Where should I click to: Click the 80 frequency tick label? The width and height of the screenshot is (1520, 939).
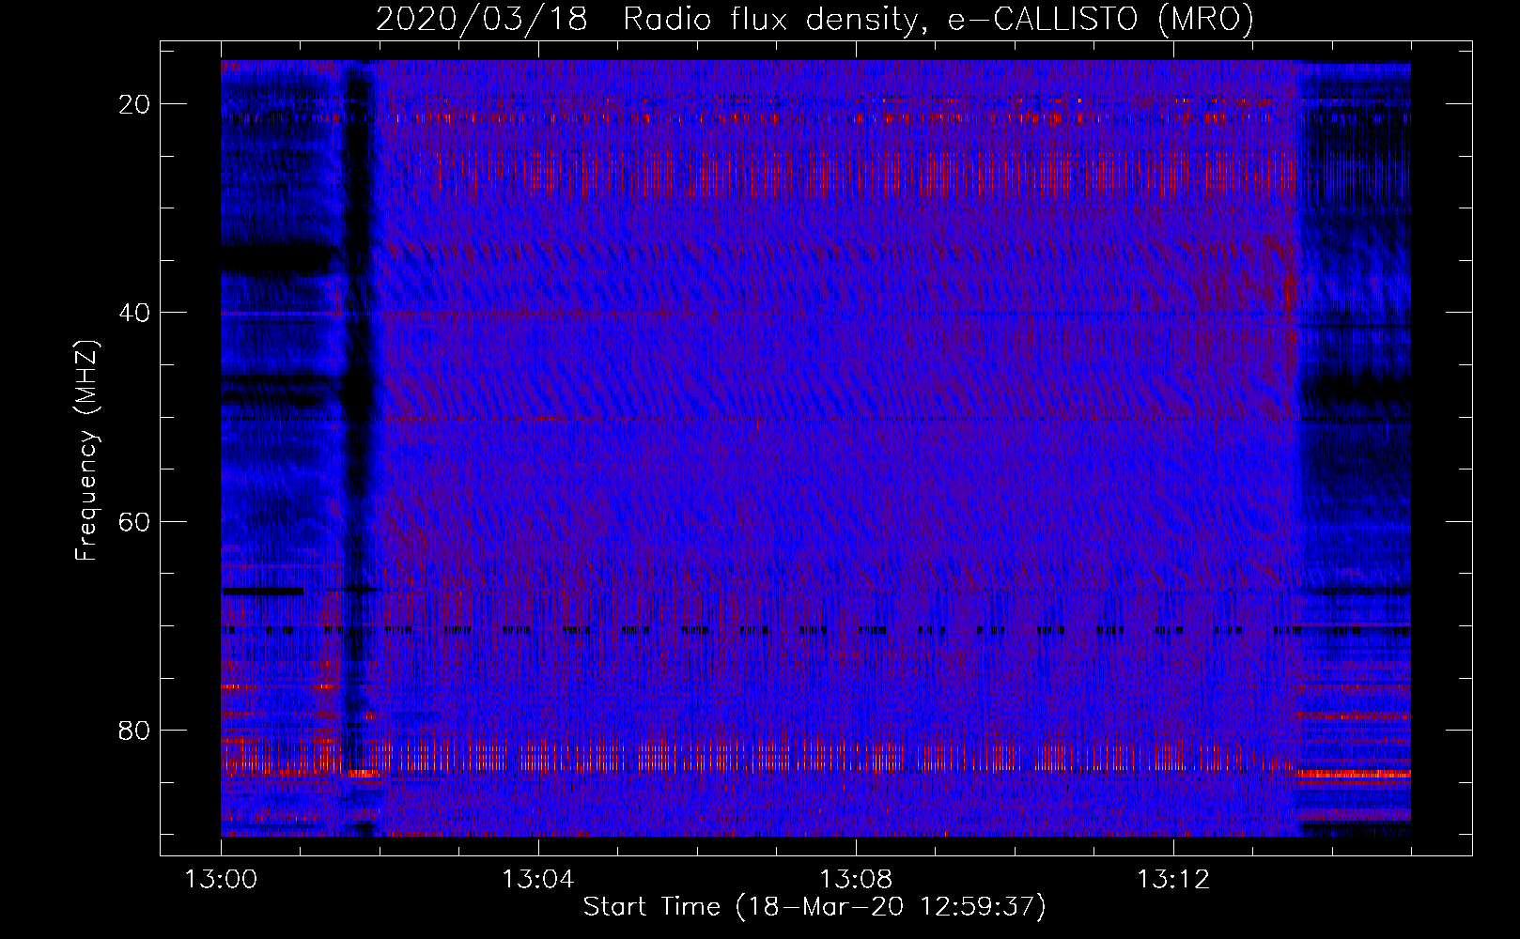coord(135,731)
